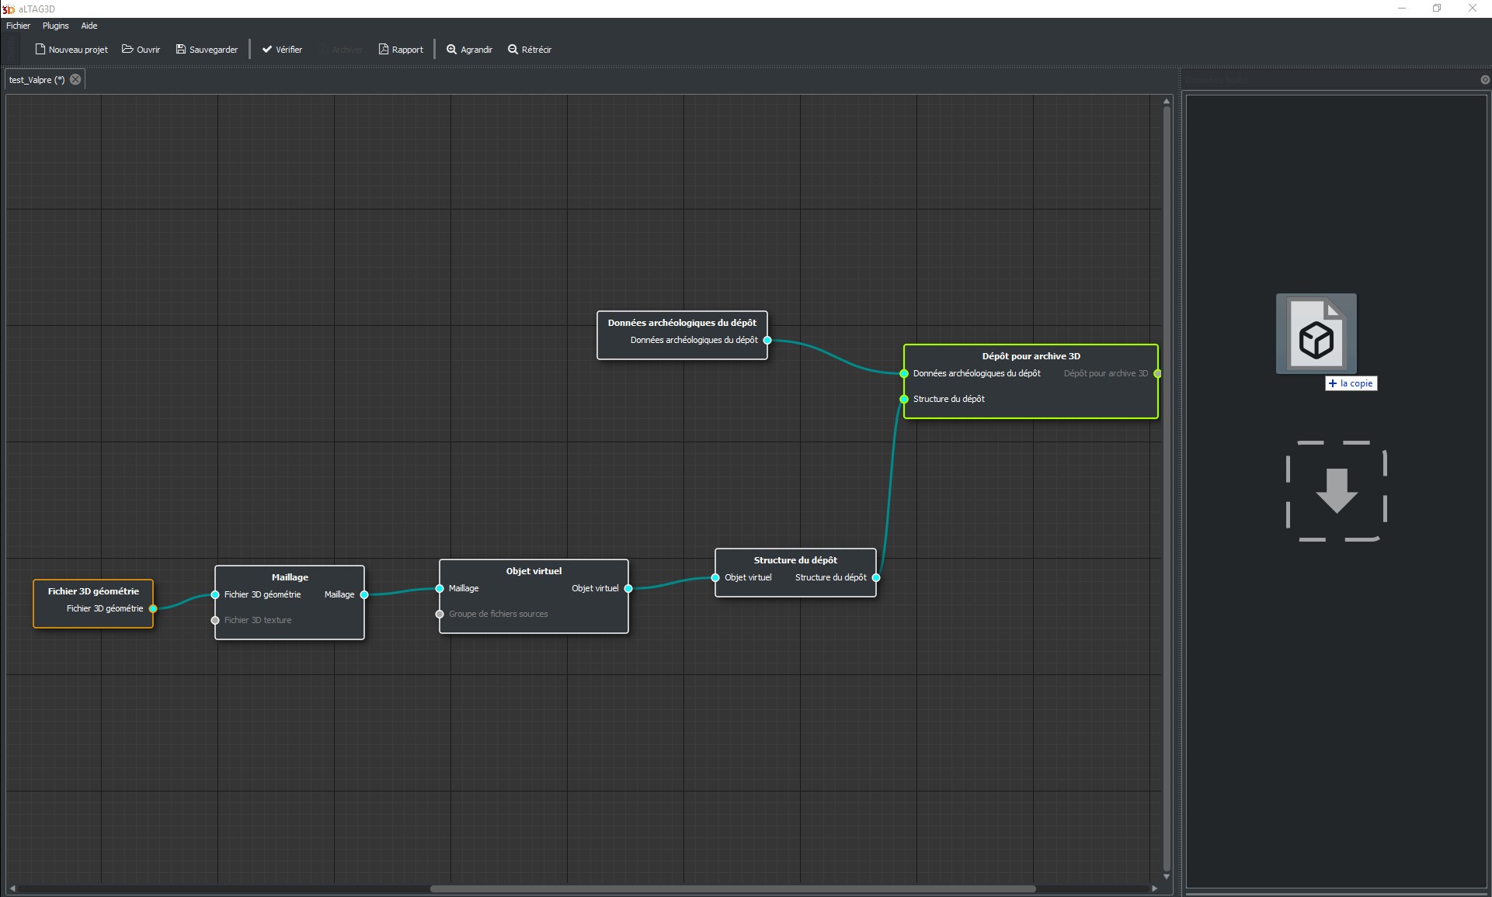Select the Objet virtuel node

point(534,571)
